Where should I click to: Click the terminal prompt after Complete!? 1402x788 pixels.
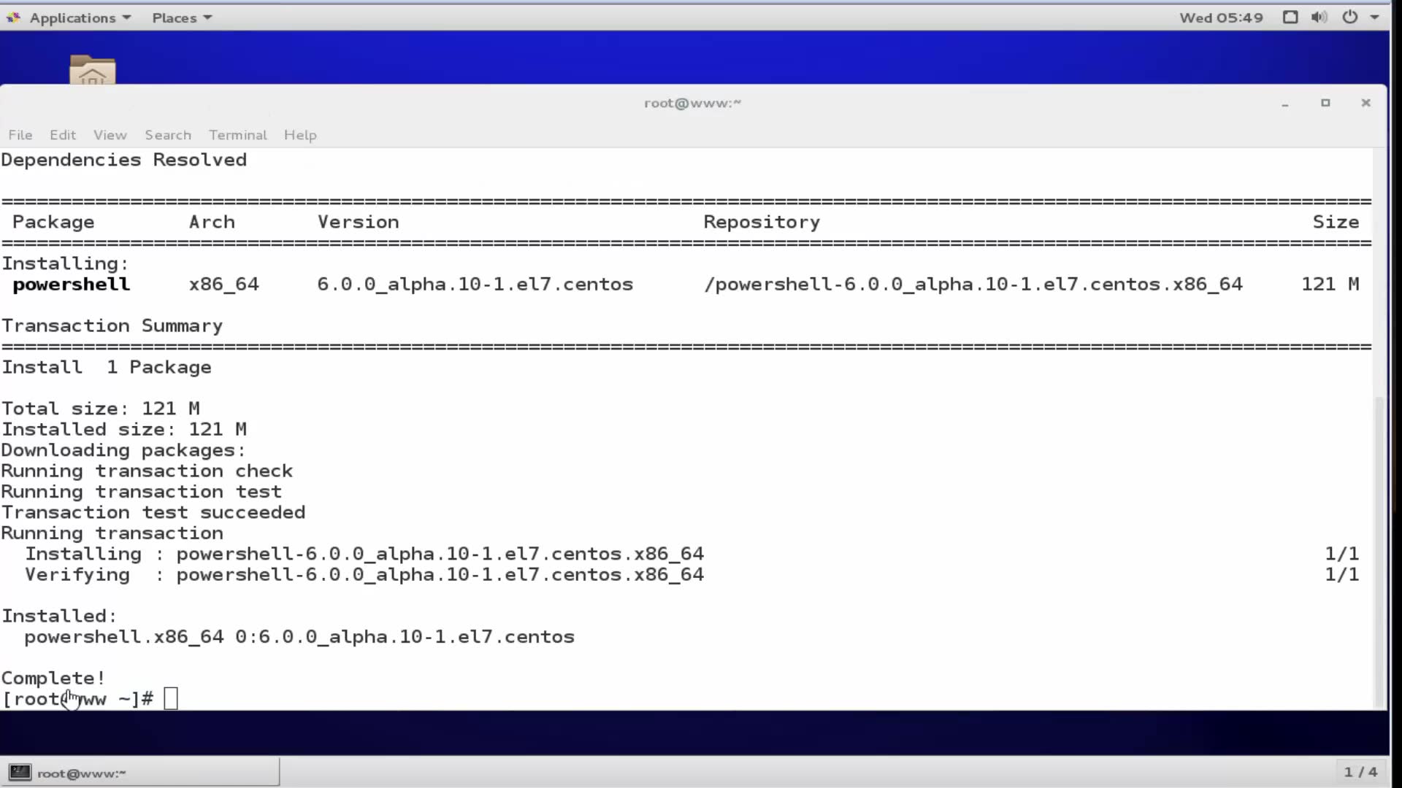tap(171, 698)
